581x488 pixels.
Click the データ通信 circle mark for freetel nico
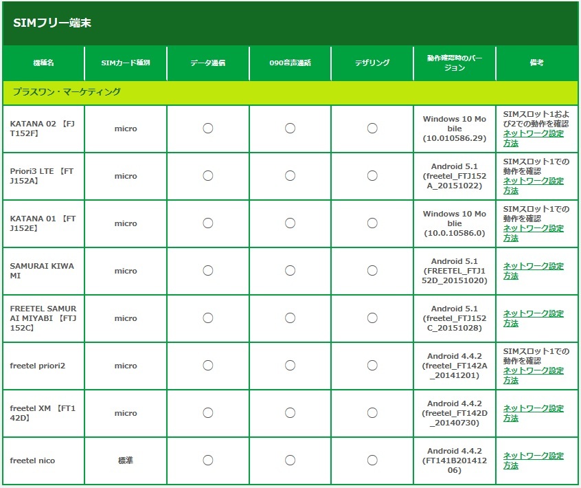(x=208, y=461)
